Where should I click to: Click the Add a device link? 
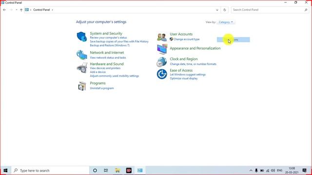97,72
